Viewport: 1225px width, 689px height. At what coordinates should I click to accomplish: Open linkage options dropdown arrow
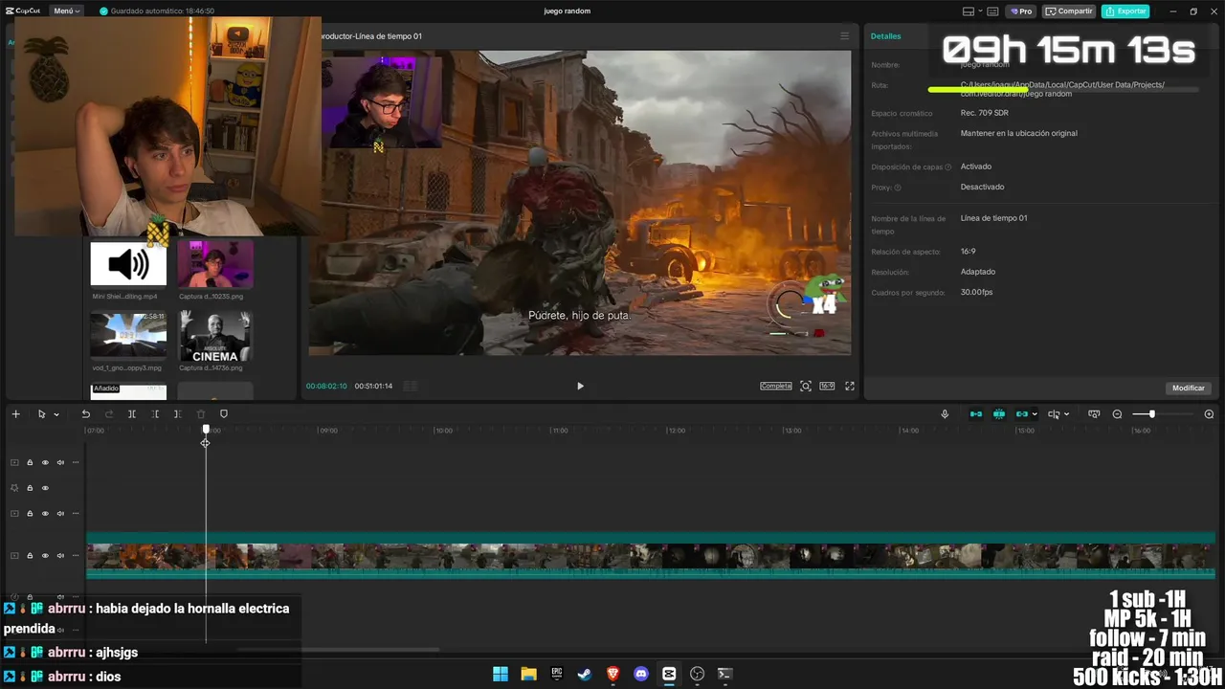click(x=1035, y=414)
